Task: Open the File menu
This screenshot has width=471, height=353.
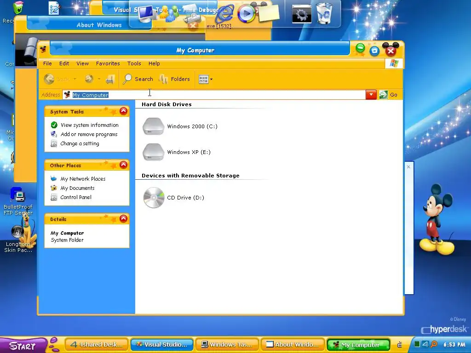Action: (x=47, y=63)
